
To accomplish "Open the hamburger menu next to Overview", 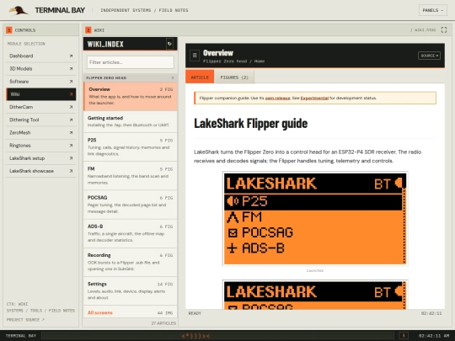I will (195, 56).
